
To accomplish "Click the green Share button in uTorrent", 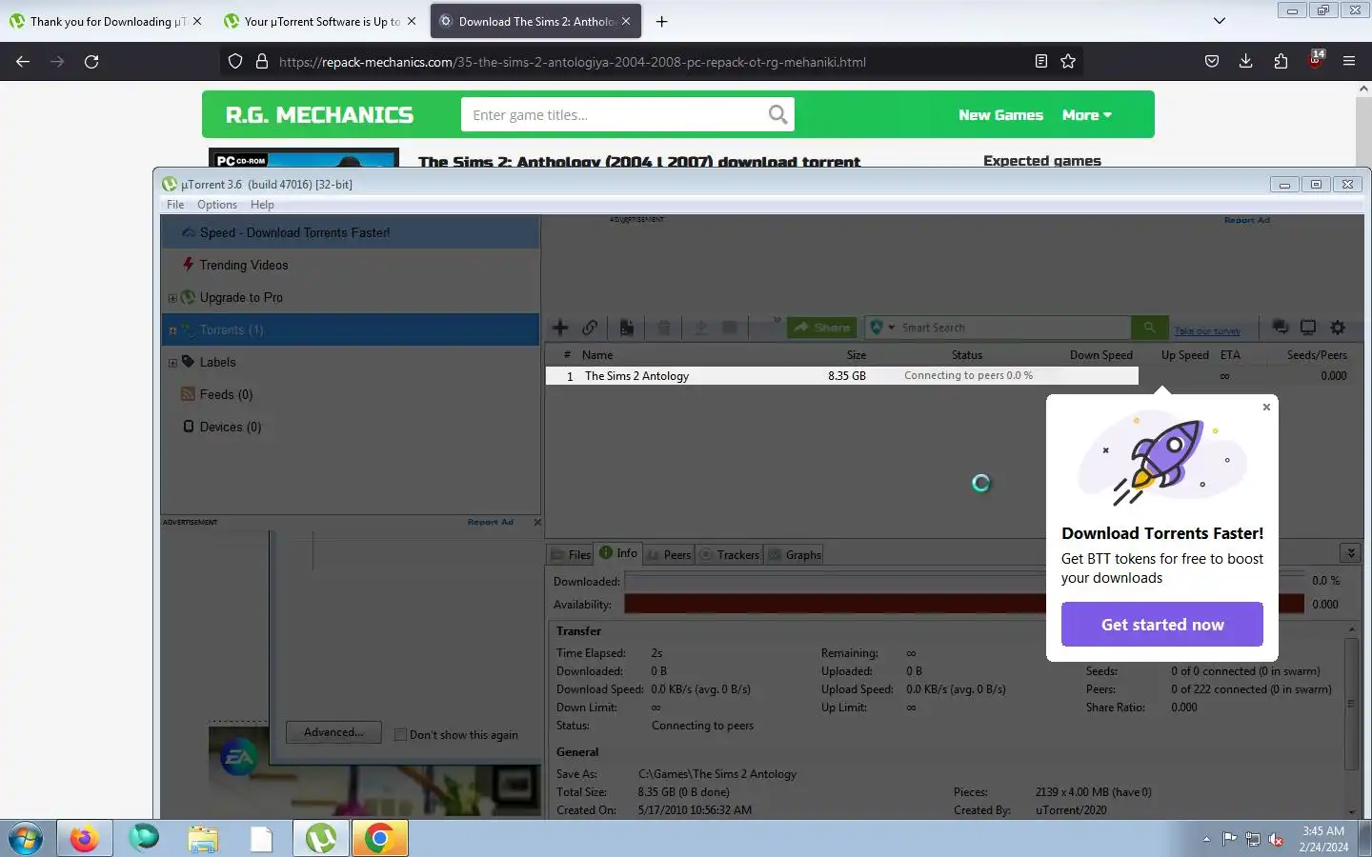I will [821, 328].
